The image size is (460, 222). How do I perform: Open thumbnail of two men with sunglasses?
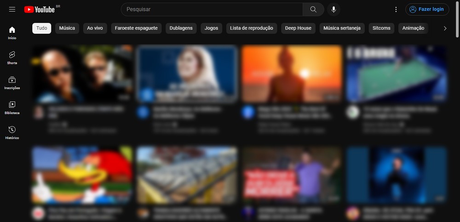point(82,74)
